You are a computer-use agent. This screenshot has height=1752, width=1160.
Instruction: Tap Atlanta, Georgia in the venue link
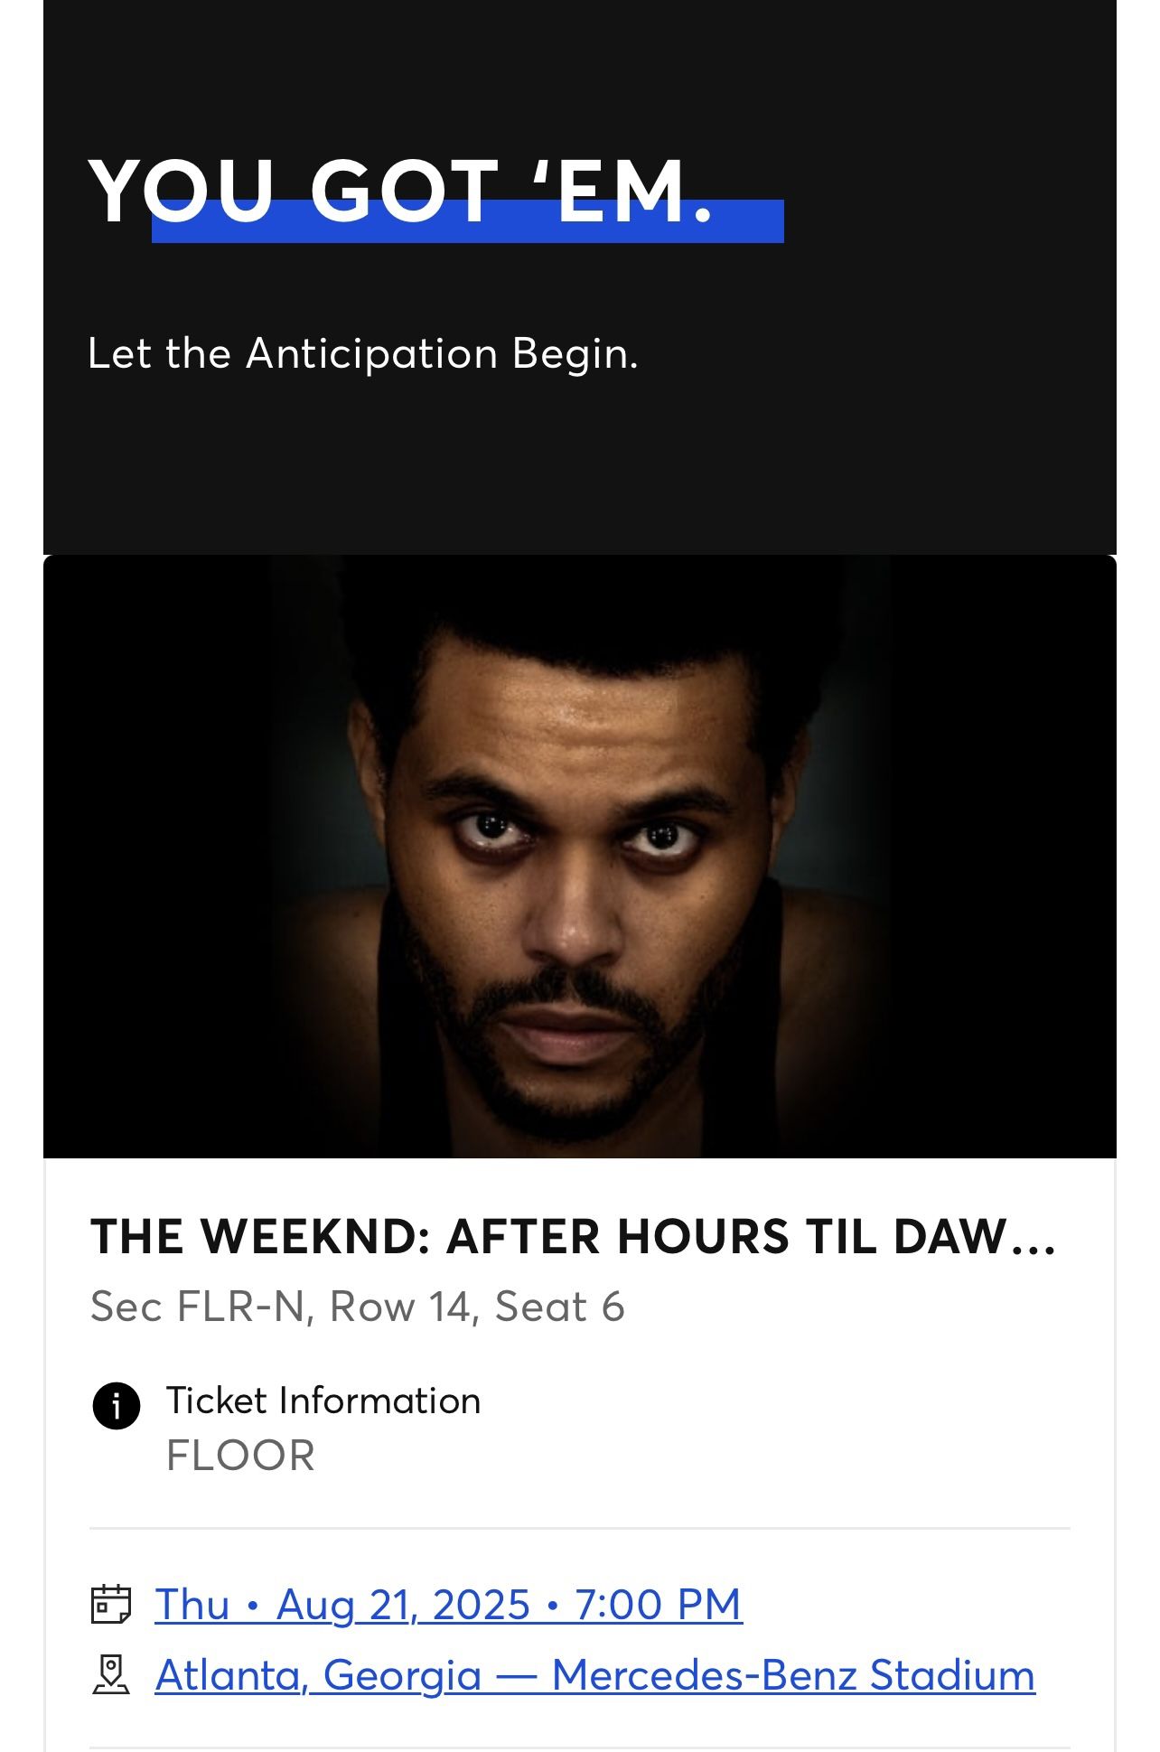click(318, 1675)
